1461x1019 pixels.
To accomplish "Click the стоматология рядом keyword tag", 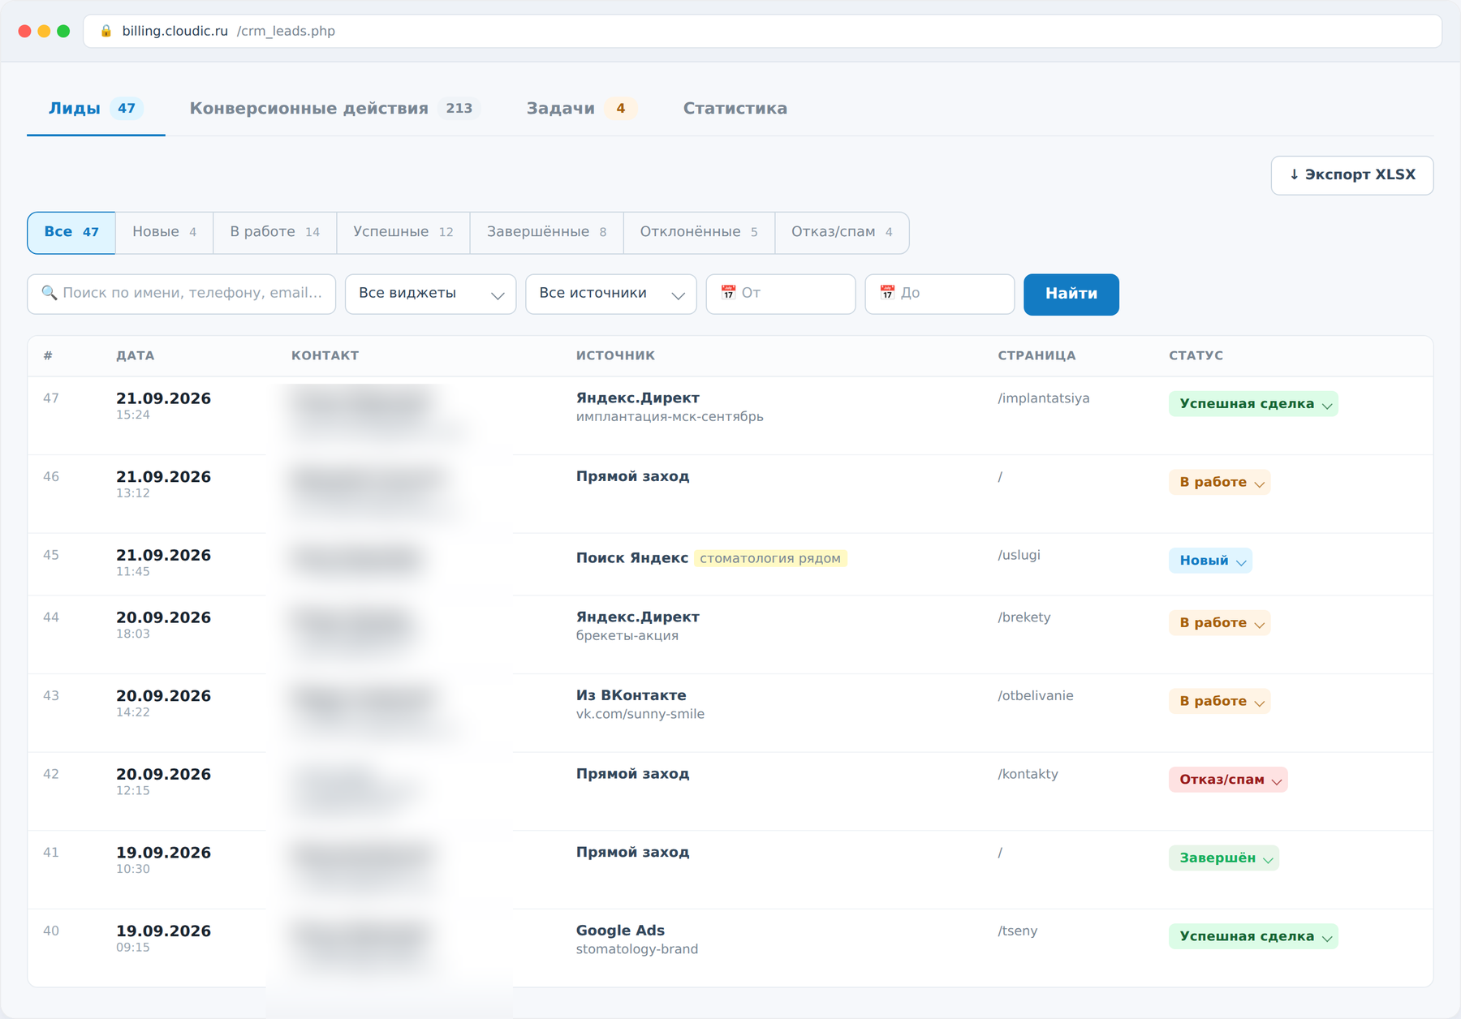I will coord(770,558).
